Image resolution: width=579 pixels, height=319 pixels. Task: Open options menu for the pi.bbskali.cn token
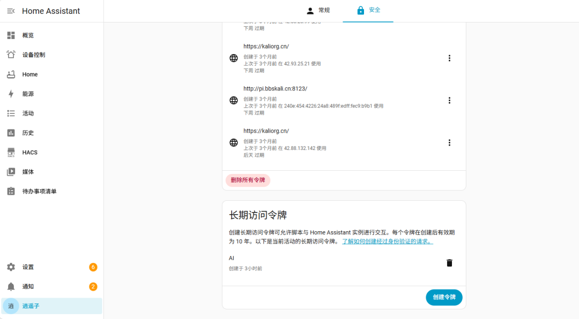449,100
